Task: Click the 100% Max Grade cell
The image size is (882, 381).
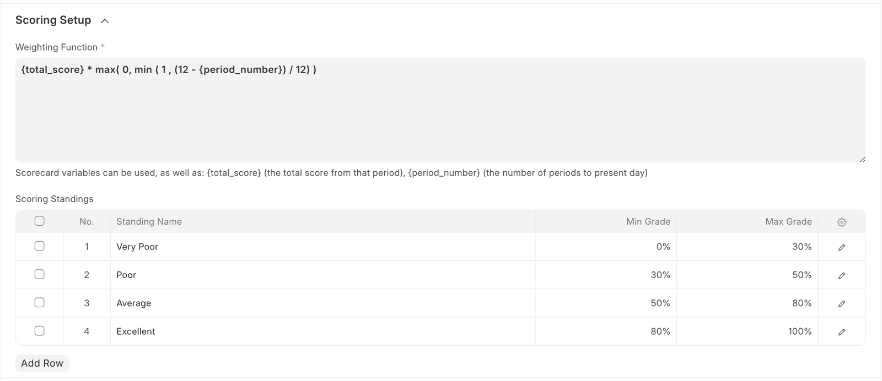Action: [x=747, y=331]
